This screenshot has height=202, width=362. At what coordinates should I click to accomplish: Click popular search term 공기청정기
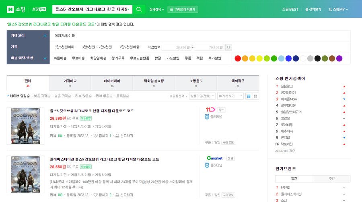pos(288,93)
